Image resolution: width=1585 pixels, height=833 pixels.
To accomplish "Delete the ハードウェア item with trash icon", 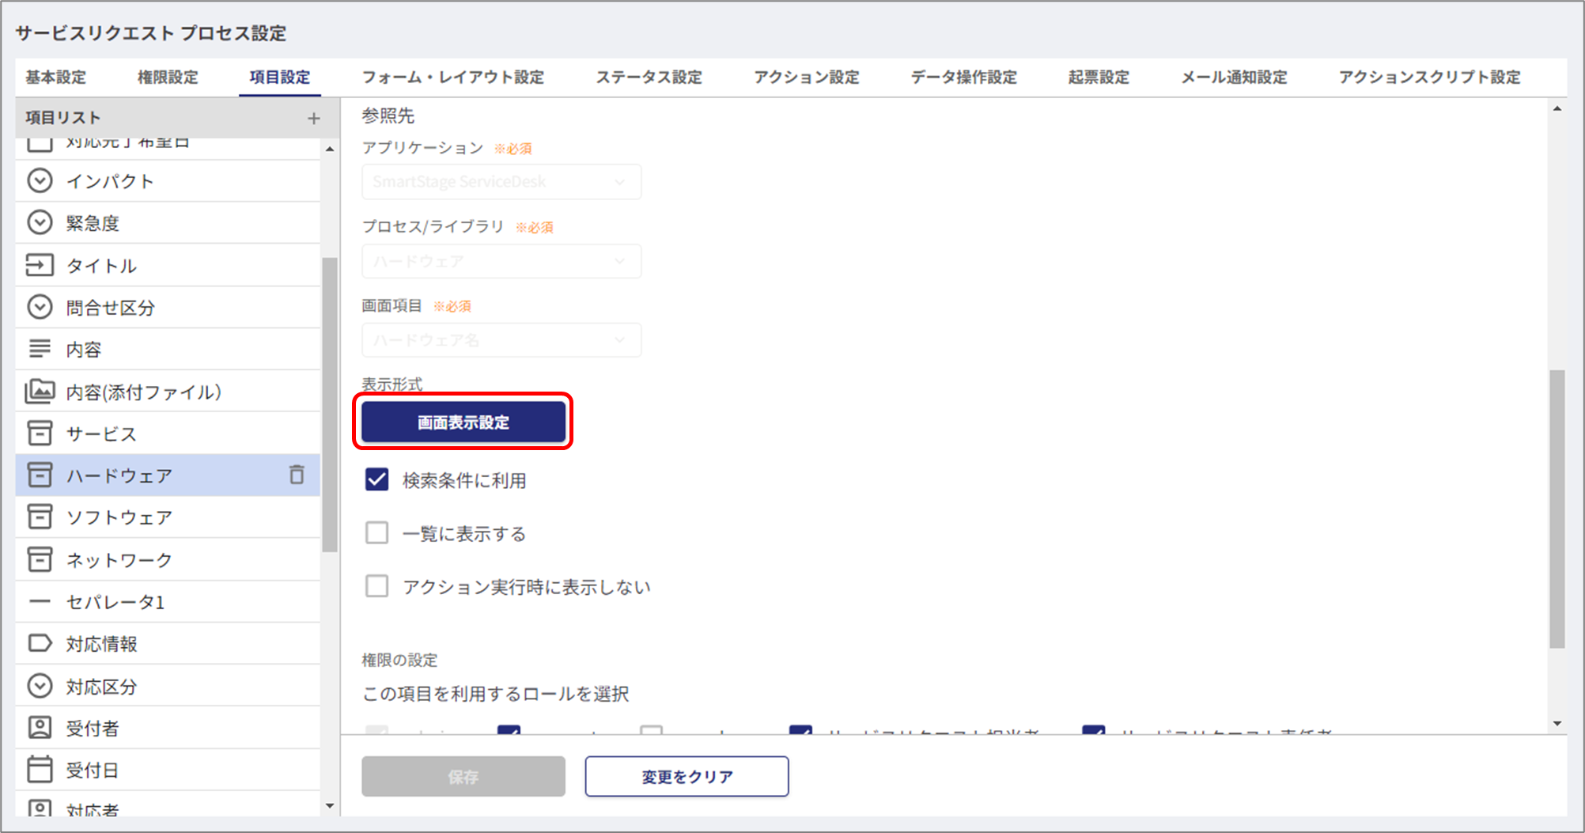I will (x=297, y=475).
